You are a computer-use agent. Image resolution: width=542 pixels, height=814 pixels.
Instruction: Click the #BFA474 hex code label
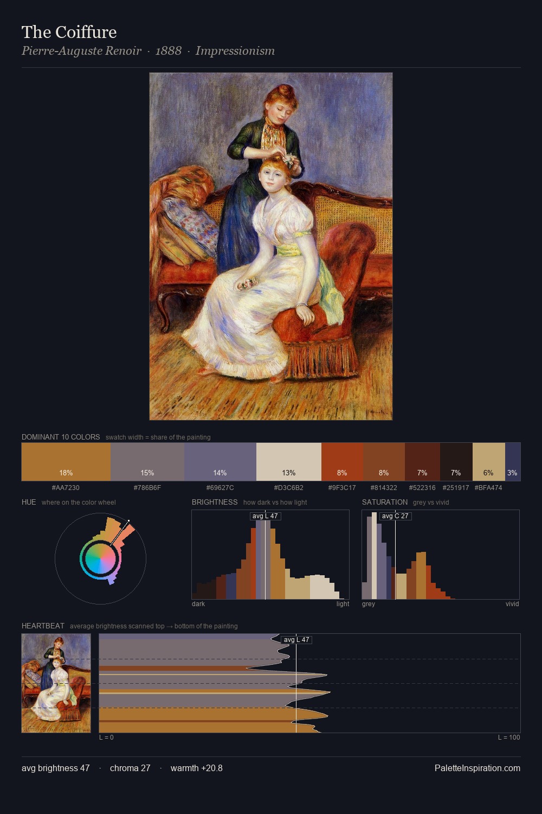488,488
